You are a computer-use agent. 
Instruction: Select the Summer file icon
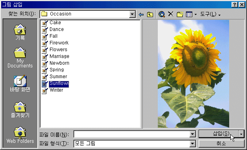click(44, 77)
